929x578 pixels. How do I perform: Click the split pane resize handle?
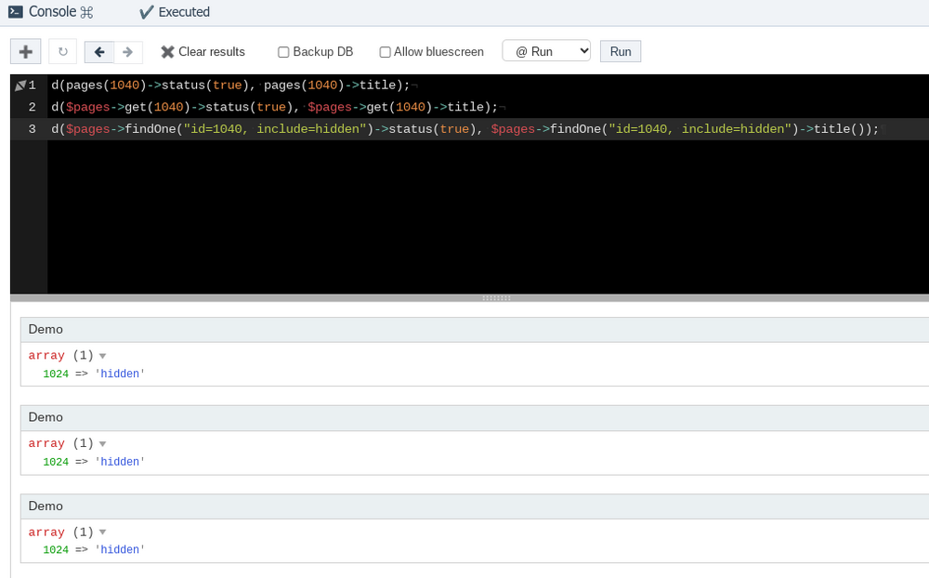[x=496, y=298]
